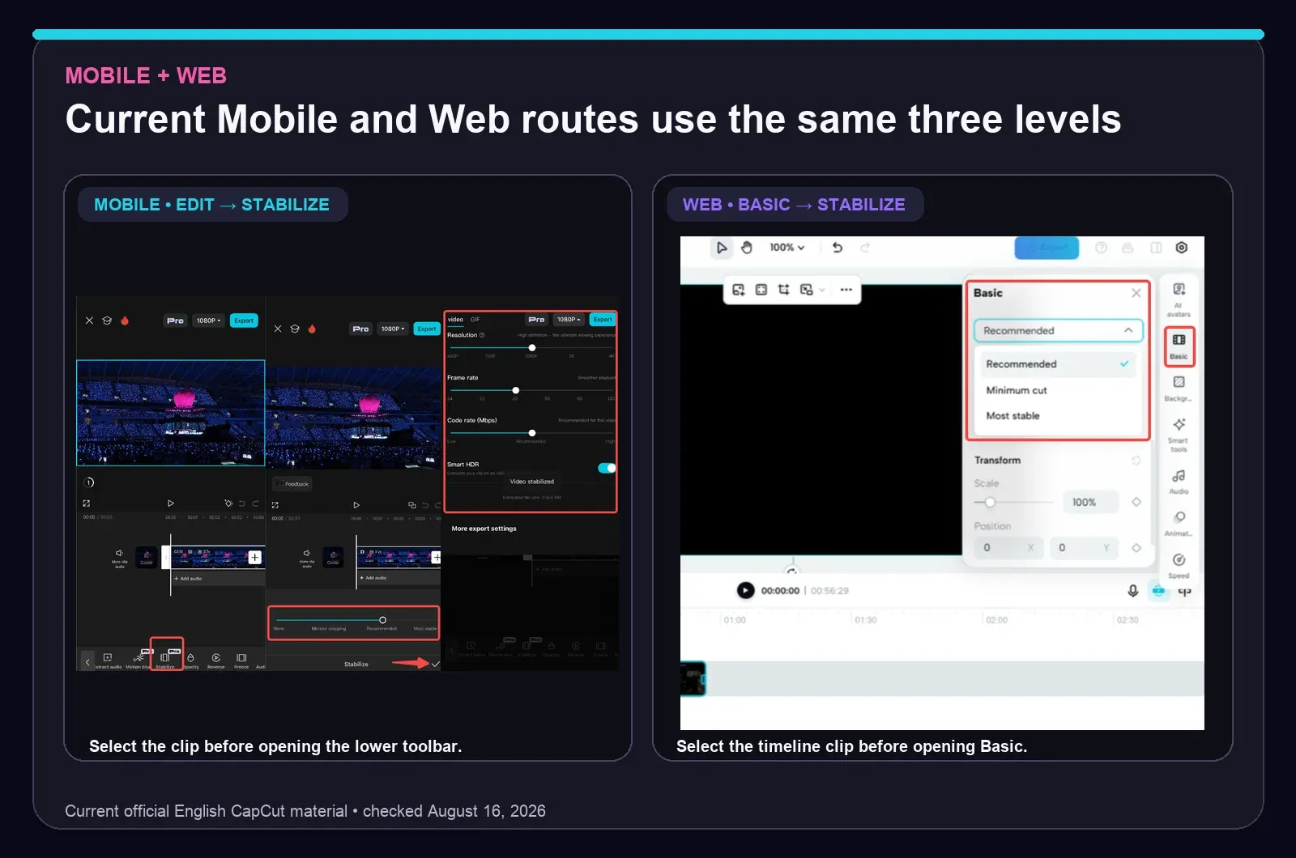Click the Scale slider in Transform
Screen dimensions: 1296x858
(x=1016, y=502)
